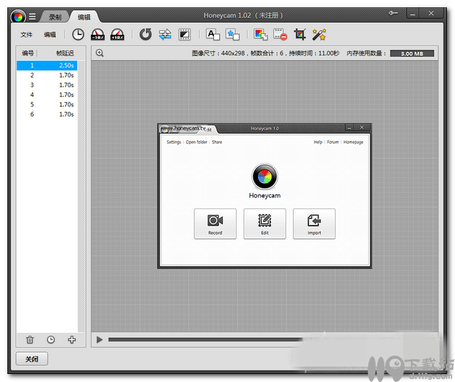Click the zoom magnifier icon

(x=100, y=53)
